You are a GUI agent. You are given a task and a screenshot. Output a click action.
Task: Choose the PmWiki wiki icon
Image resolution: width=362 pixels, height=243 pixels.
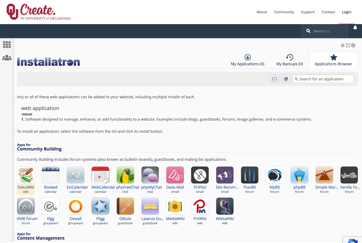(x=200, y=206)
